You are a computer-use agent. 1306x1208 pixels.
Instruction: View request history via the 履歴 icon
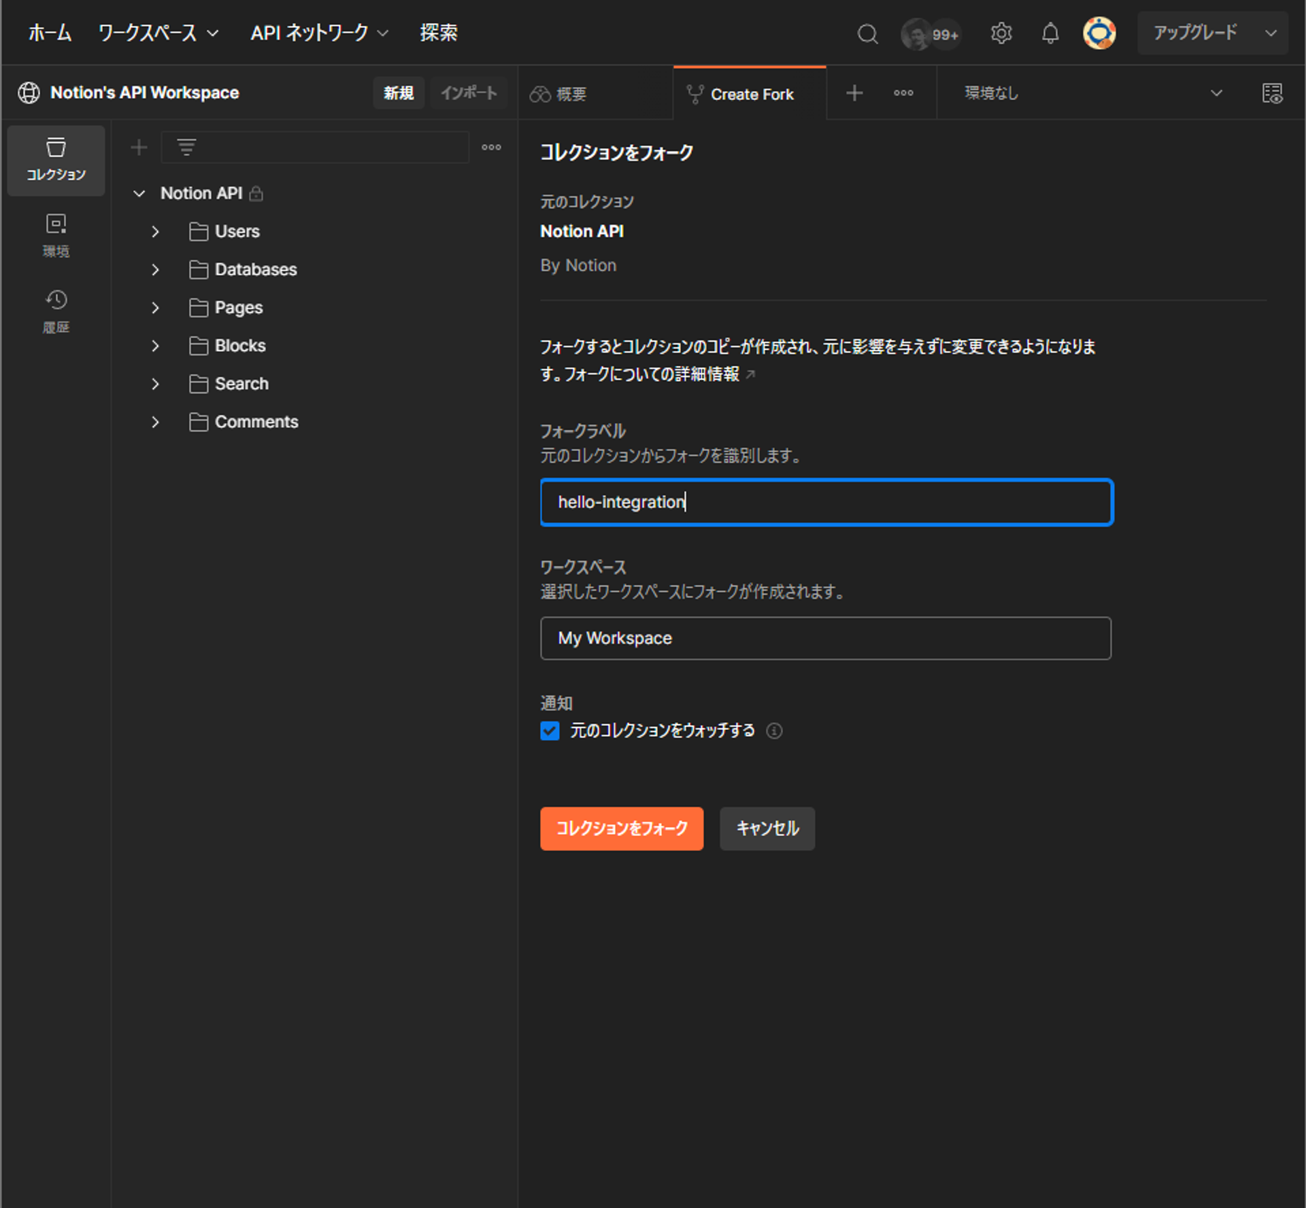pyautogui.click(x=56, y=312)
